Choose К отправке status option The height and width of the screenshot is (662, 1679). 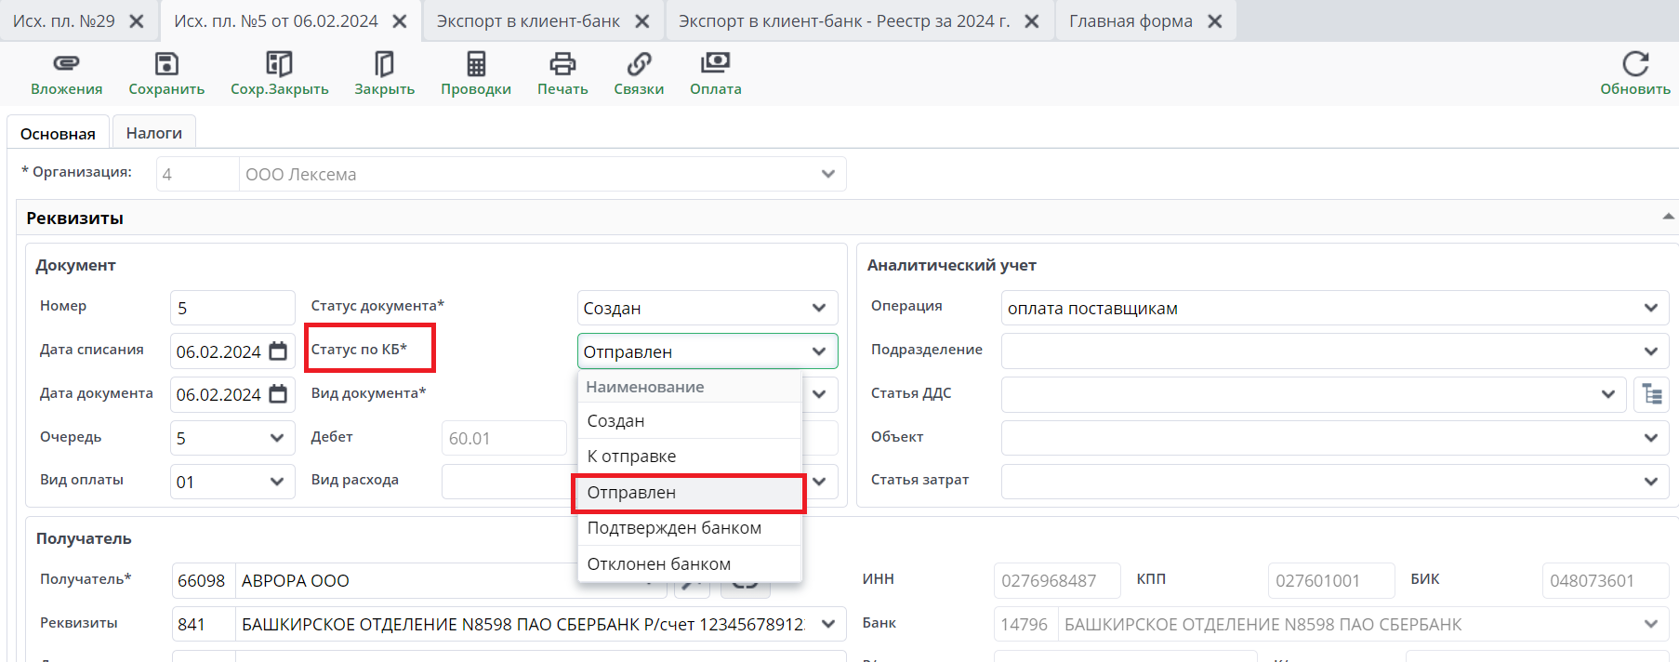pos(632,457)
